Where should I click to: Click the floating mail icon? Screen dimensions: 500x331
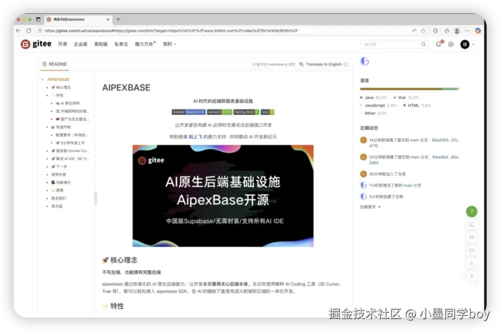click(x=472, y=238)
